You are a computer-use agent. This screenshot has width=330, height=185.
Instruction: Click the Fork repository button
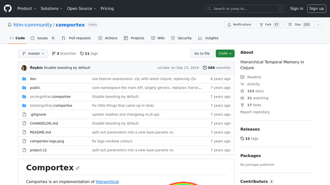(269, 25)
